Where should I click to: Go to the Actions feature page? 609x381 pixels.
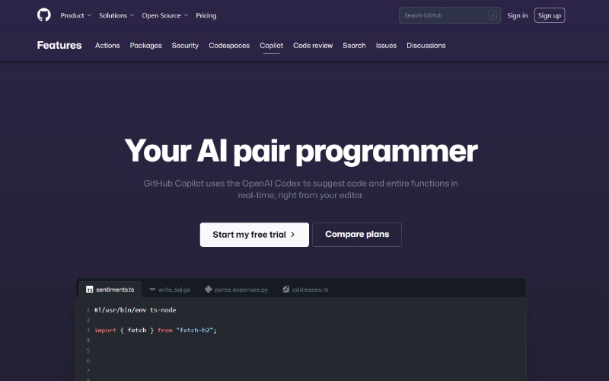(x=107, y=46)
